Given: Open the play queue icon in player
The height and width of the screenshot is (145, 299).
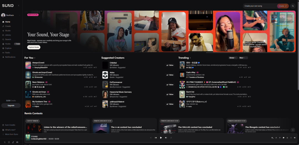Looking at the screenshot, I should 272,138.
